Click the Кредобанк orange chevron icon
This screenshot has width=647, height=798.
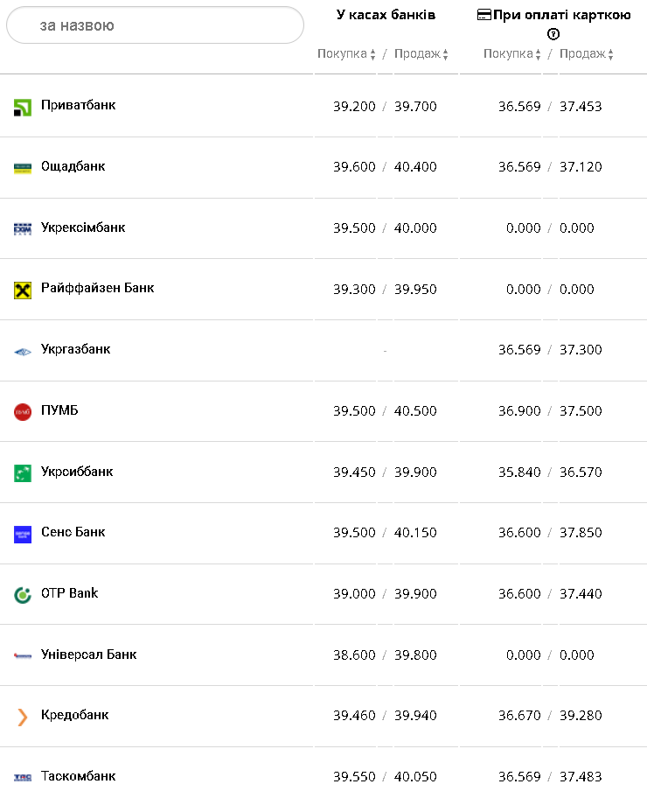pos(23,717)
